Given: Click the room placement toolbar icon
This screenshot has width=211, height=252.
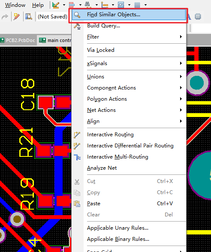Looking at the screenshot, I should tap(121, 5).
